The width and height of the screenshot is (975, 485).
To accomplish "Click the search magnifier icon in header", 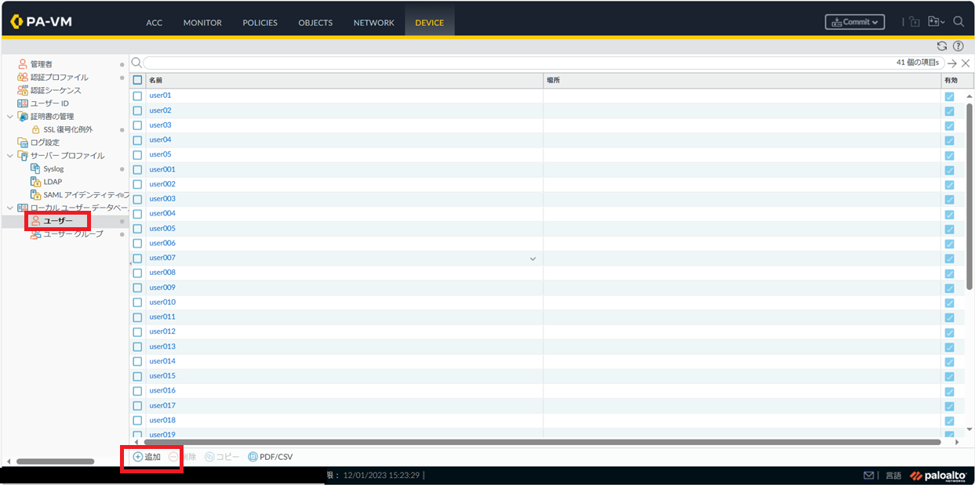I will tap(959, 22).
